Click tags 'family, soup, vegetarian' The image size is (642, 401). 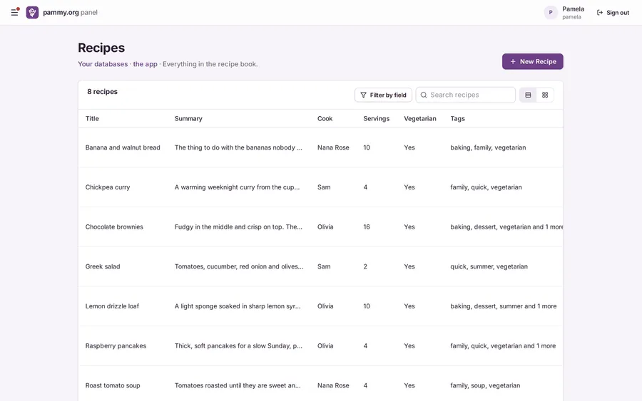pyautogui.click(x=485, y=385)
